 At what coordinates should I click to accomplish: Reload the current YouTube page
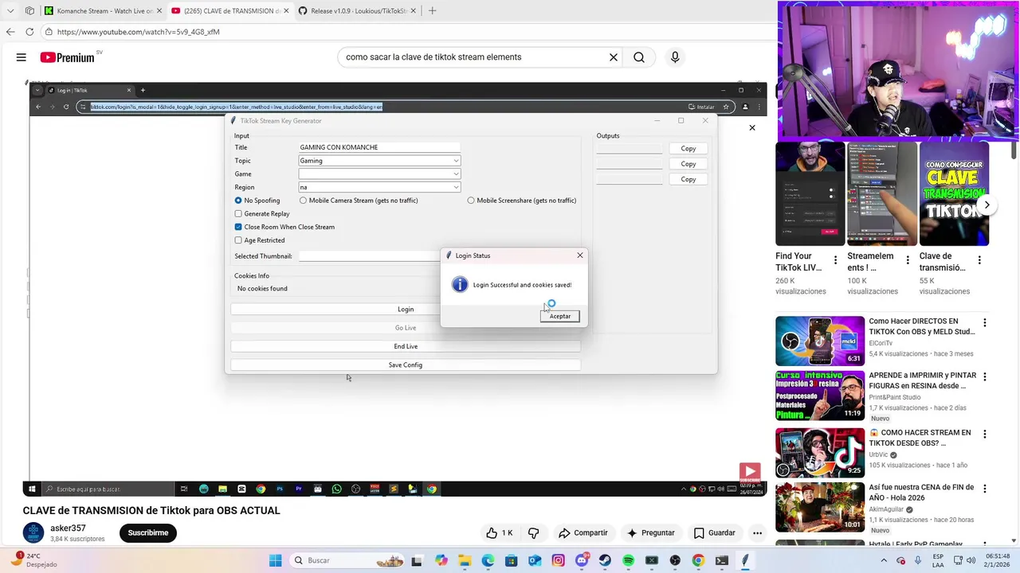(29, 32)
